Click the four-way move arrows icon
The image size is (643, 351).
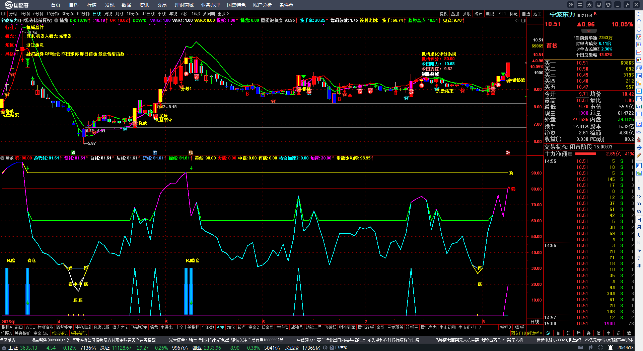pos(639,147)
